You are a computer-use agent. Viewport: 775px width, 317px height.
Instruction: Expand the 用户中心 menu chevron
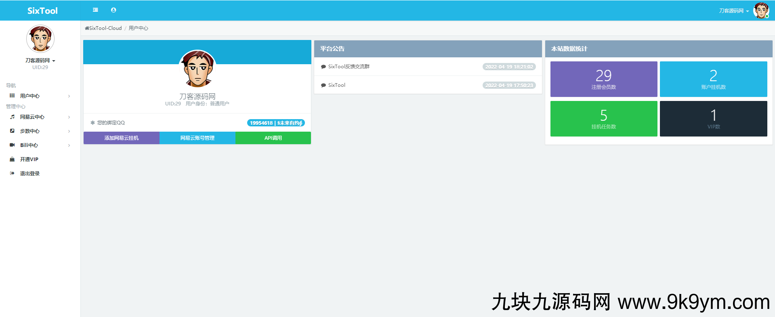tap(69, 96)
